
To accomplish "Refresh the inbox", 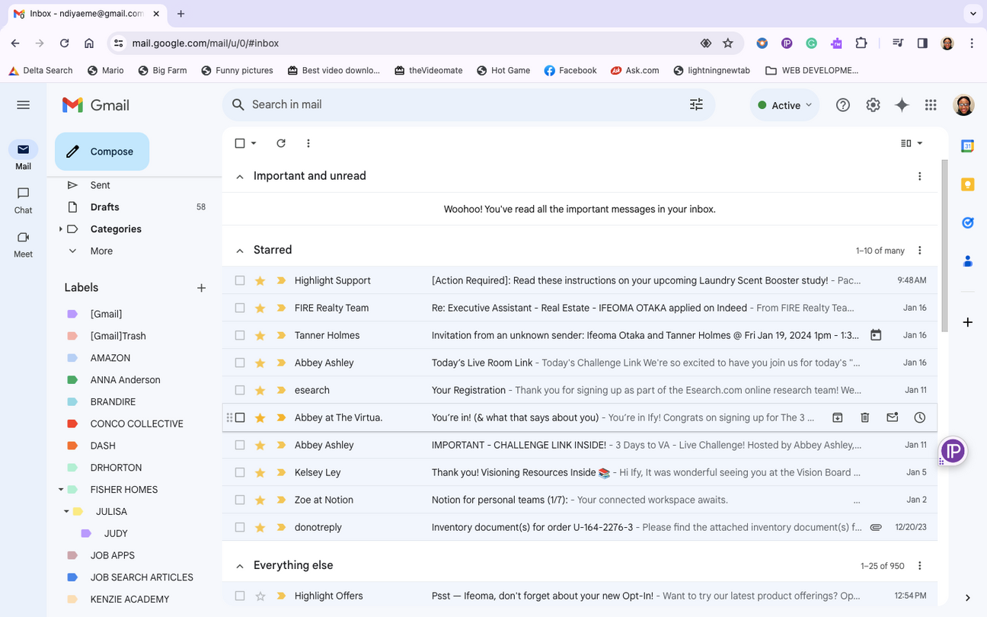I will click(281, 143).
